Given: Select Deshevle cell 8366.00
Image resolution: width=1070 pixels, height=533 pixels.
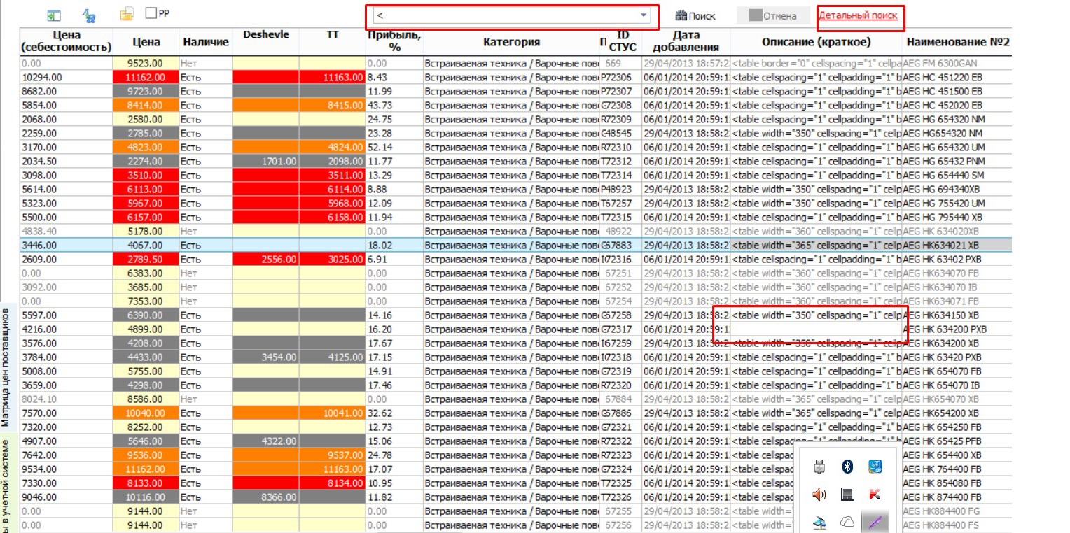Looking at the screenshot, I should pyautogui.click(x=265, y=497).
